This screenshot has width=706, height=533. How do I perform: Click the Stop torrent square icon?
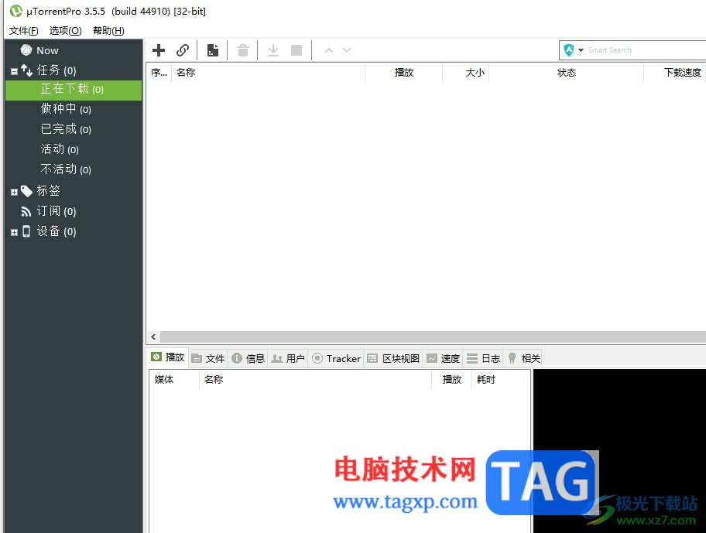(296, 50)
